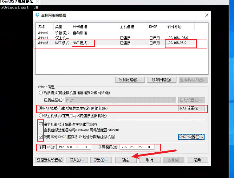The height and width of the screenshot is (178, 234).
Task: Click 自动桥接 cell in VMnet0 row
Action: 80,33
